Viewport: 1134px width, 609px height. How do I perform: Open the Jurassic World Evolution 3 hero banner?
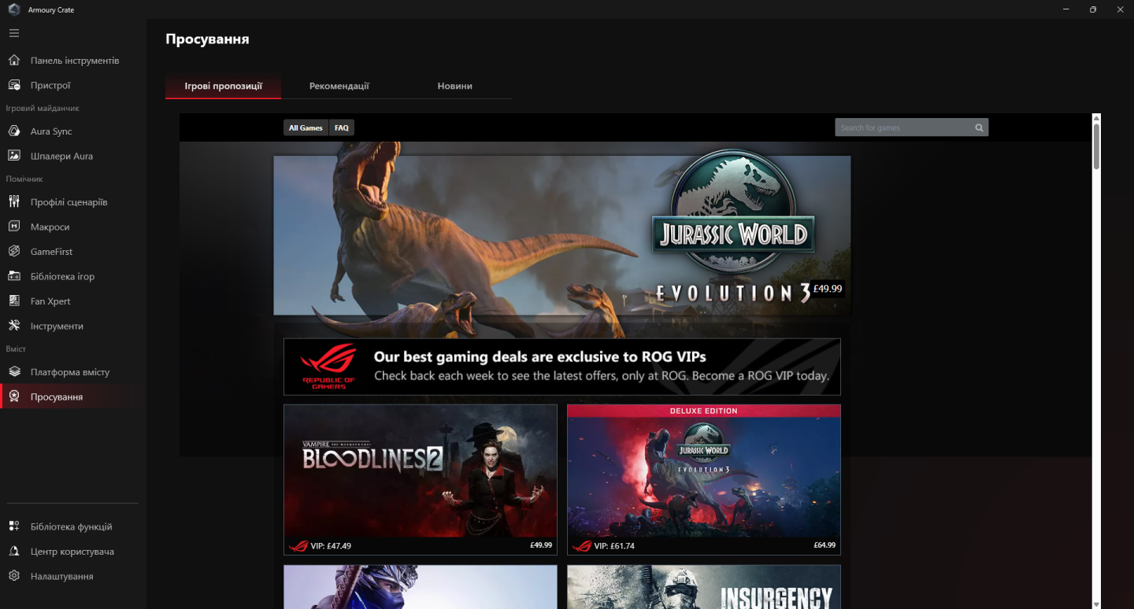(x=562, y=235)
